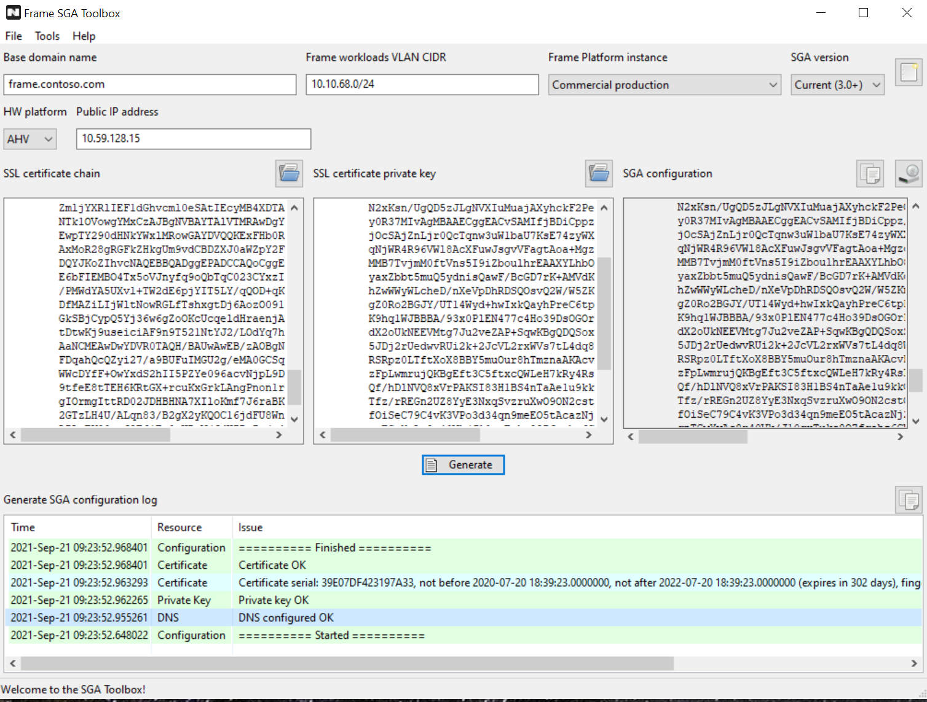The image size is (927, 702).
Task: Open file browser for SSL certificate private key
Action: point(598,174)
